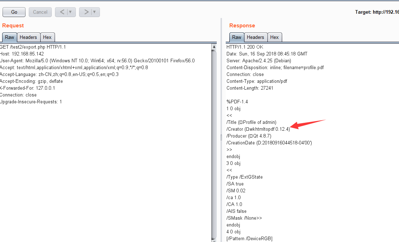Go to previous request with back arrow
Viewport: 399px width, 242px height.
point(62,12)
